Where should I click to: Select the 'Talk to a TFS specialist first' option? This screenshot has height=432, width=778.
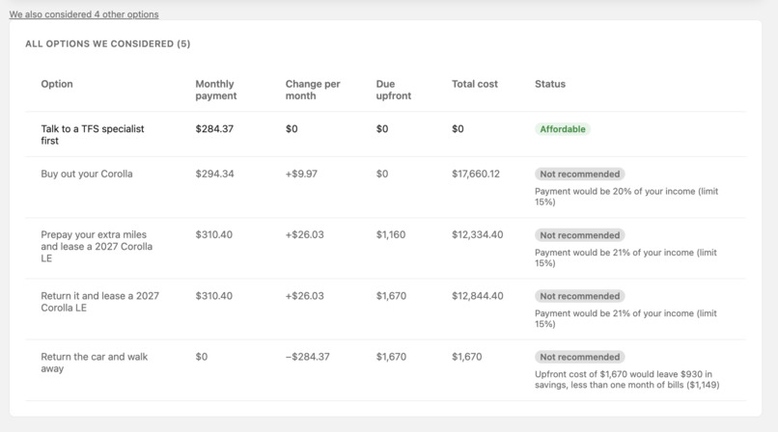[x=93, y=135]
